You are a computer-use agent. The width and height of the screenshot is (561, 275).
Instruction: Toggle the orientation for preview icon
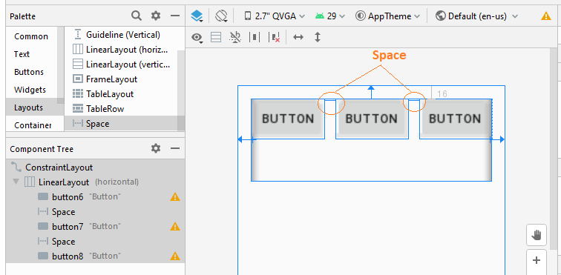coord(221,16)
